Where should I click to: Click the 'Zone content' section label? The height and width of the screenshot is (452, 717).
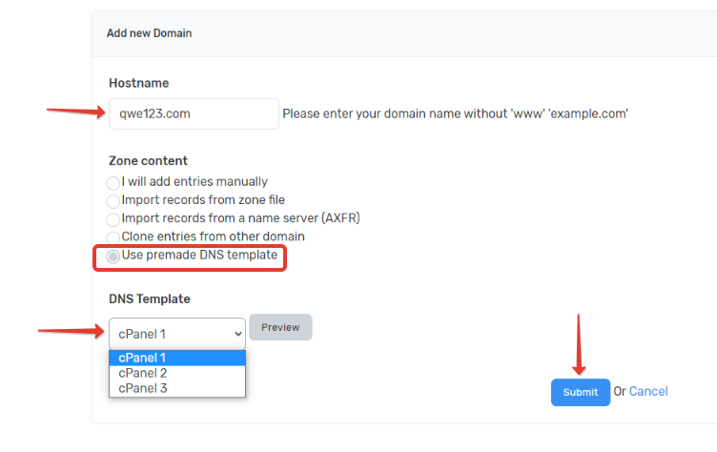point(148,161)
